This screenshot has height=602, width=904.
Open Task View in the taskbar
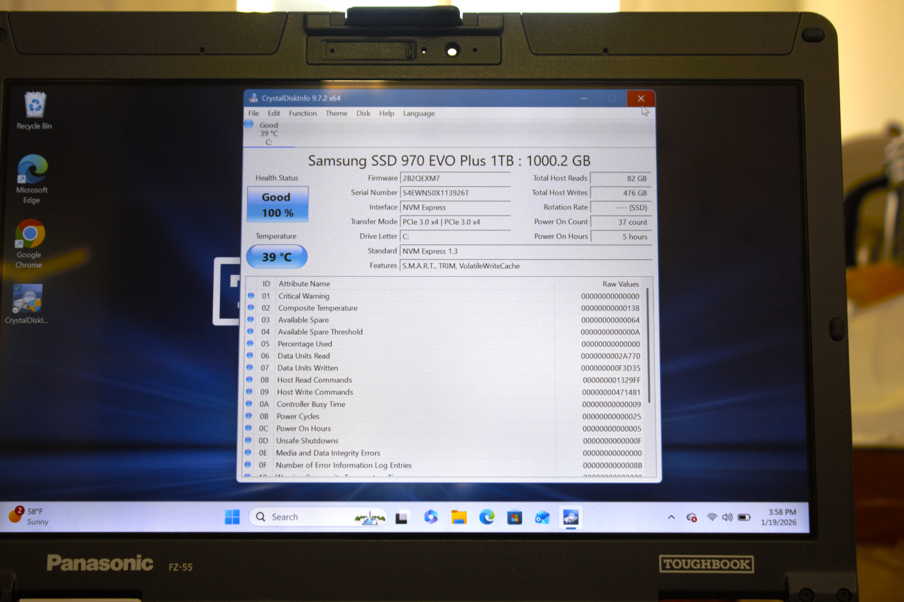pos(402,517)
